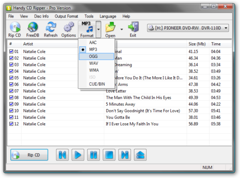This screenshot has width=240, height=178.
Task: Click the large Rip CD button at bottom
Action: (29, 155)
